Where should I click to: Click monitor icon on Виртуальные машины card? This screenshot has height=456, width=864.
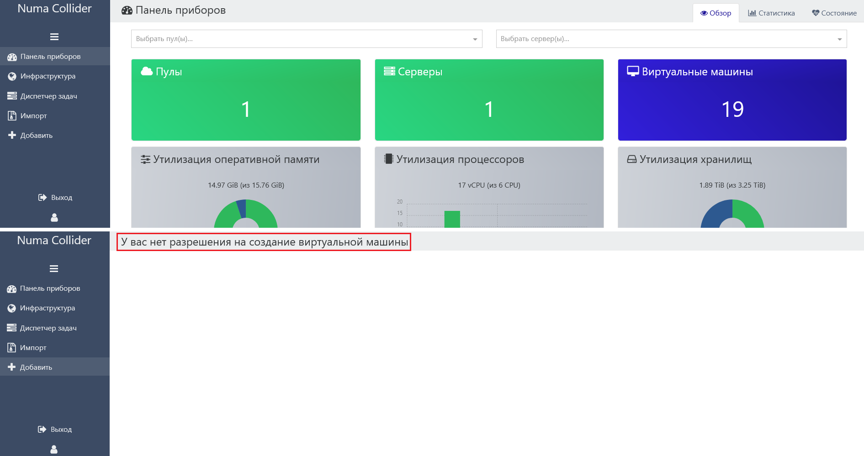[x=633, y=71]
